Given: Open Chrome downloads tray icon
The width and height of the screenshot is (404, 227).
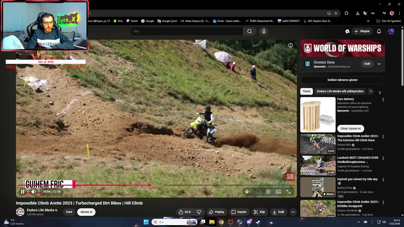Looking at the screenshot, I should point(358,13).
